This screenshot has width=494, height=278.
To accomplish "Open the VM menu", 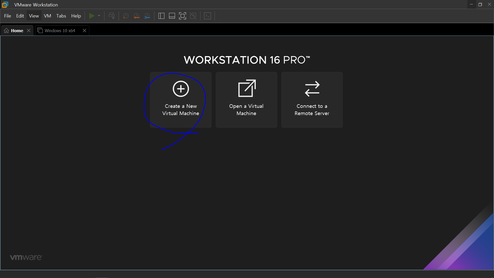I will click(47, 16).
